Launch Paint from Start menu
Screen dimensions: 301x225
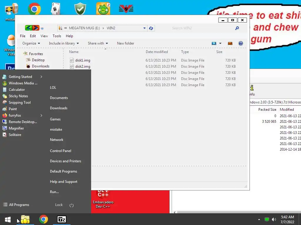tap(13, 109)
